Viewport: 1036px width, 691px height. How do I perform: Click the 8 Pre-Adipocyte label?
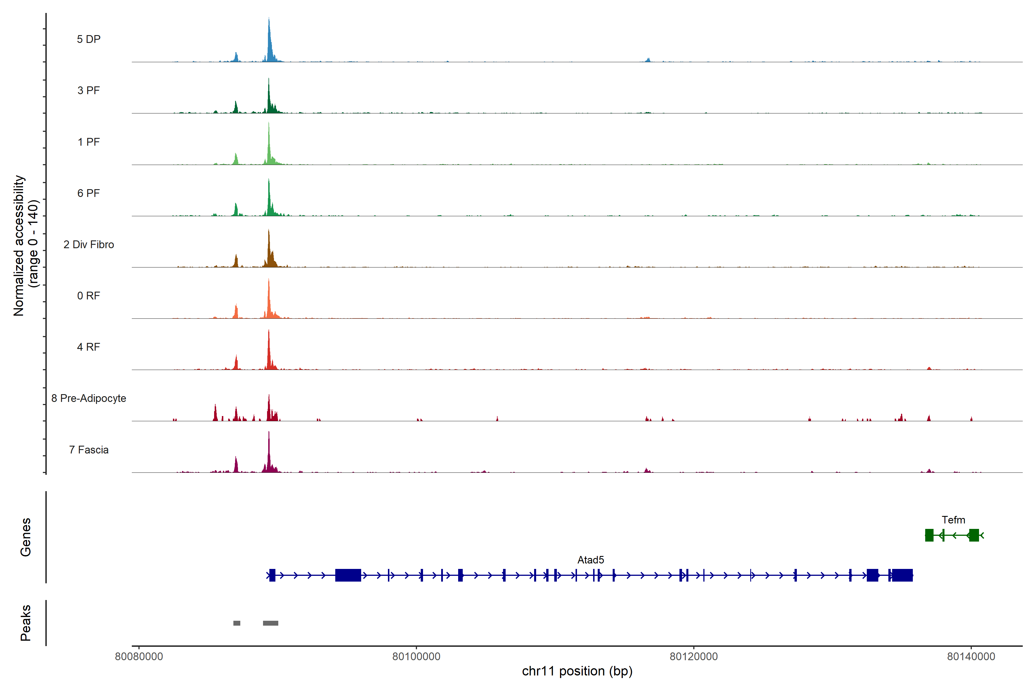pyautogui.click(x=89, y=398)
